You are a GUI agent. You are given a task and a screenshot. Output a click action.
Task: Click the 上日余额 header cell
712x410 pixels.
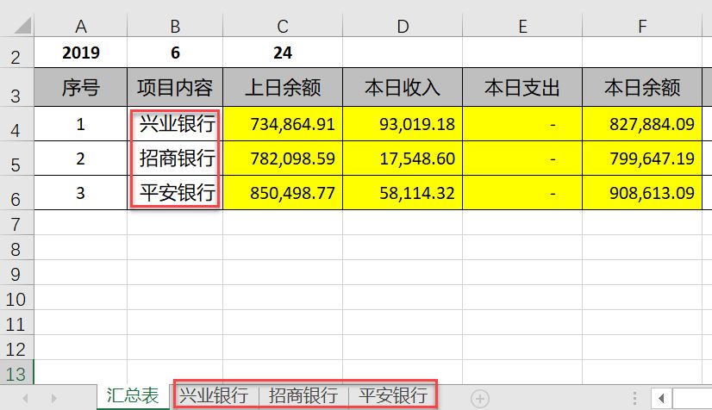(x=283, y=88)
